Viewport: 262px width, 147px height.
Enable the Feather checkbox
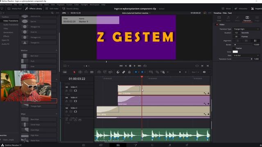click(234, 48)
